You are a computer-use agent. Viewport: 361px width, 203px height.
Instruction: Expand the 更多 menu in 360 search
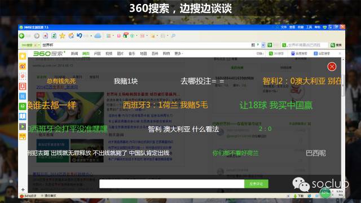[x=178, y=54]
